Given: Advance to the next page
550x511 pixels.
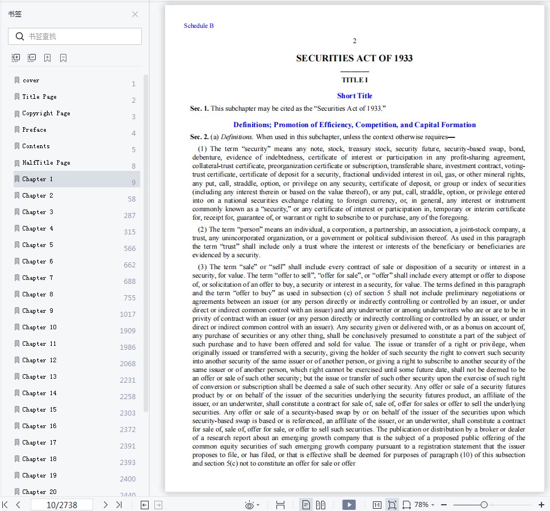Looking at the screenshot, I should coord(105,505).
